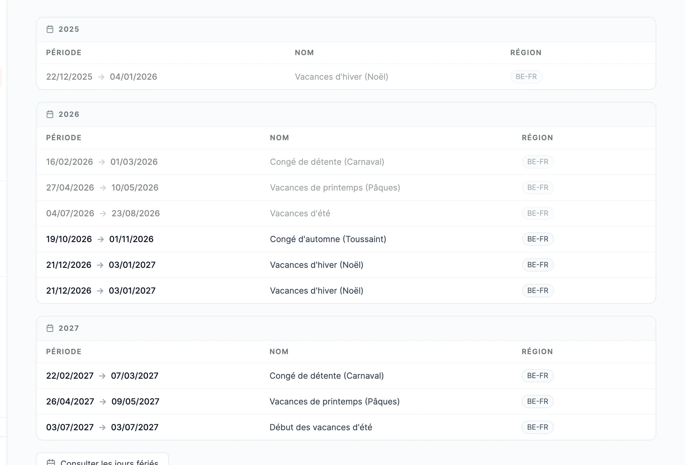Select the 2025 section heading
Image resolution: width=685 pixels, height=465 pixels.
coord(69,29)
